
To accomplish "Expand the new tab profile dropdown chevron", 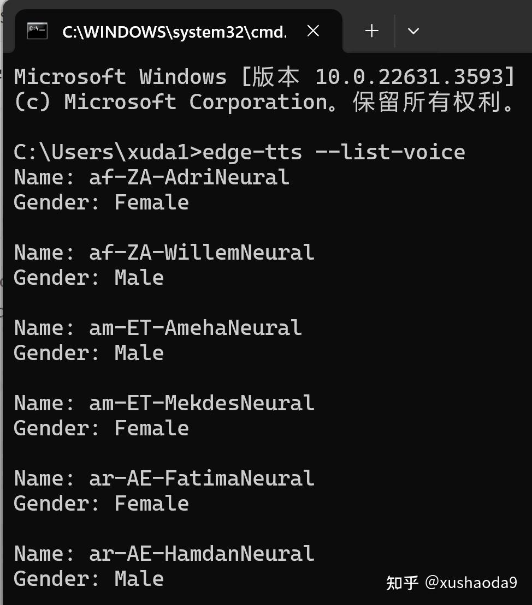I will (413, 31).
